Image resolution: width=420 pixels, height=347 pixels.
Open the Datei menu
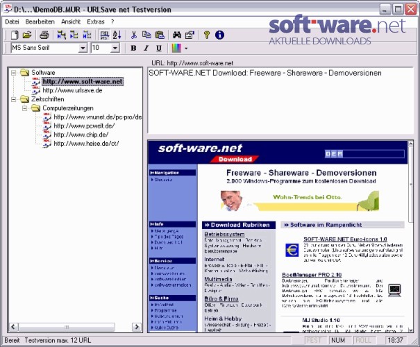[12, 22]
